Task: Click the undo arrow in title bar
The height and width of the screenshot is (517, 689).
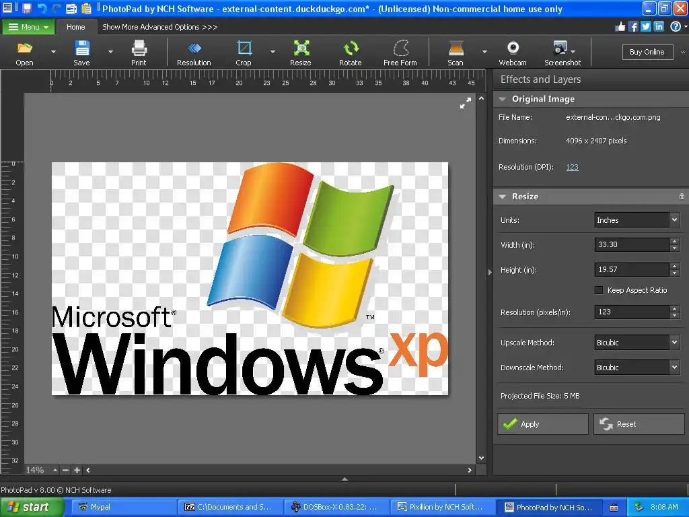Action: click(42, 8)
